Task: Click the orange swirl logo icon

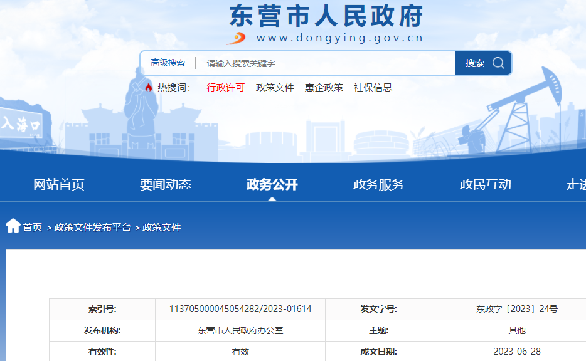Action: (x=237, y=38)
